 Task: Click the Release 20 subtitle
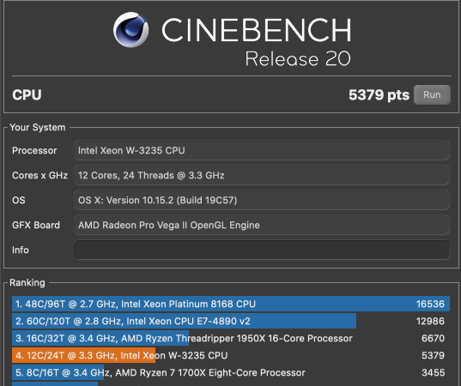298,58
